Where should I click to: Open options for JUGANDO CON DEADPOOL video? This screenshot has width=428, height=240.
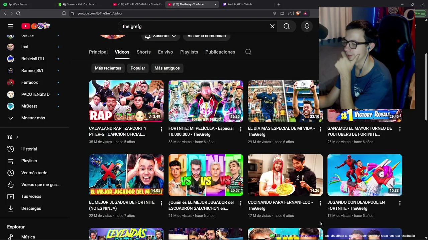(x=400, y=203)
